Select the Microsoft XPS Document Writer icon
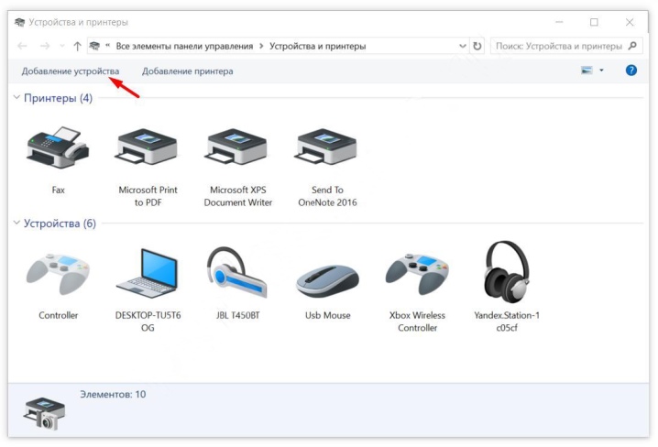The image size is (658, 447). [x=237, y=147]
